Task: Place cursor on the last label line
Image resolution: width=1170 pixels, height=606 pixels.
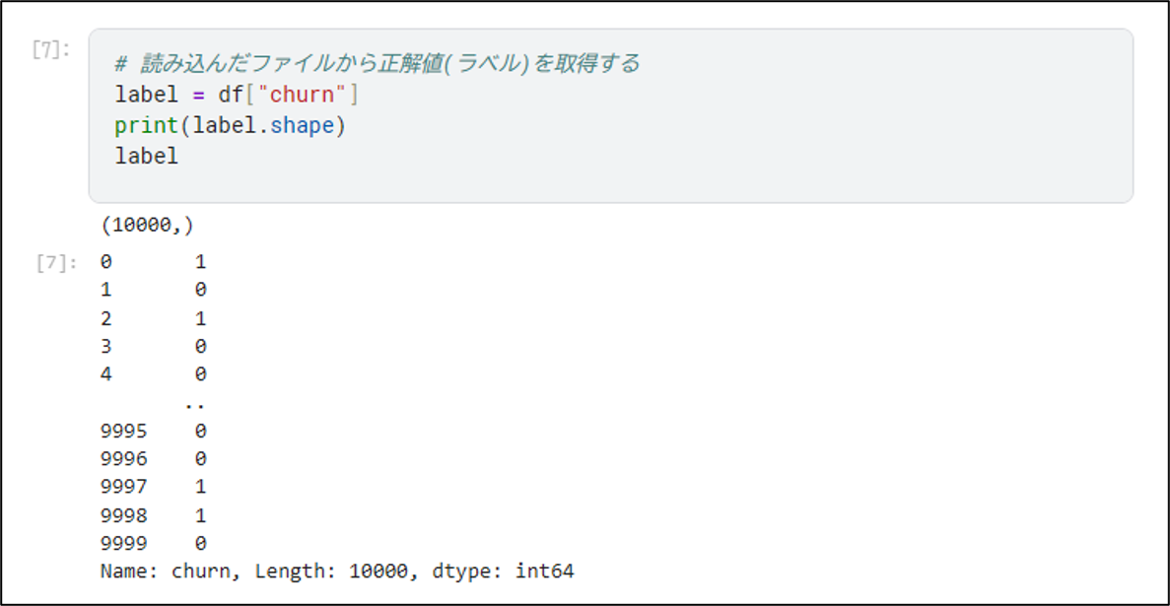Action: (146, 157)
